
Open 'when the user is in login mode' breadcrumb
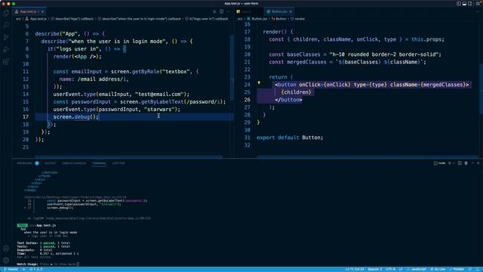click(140, 19)
